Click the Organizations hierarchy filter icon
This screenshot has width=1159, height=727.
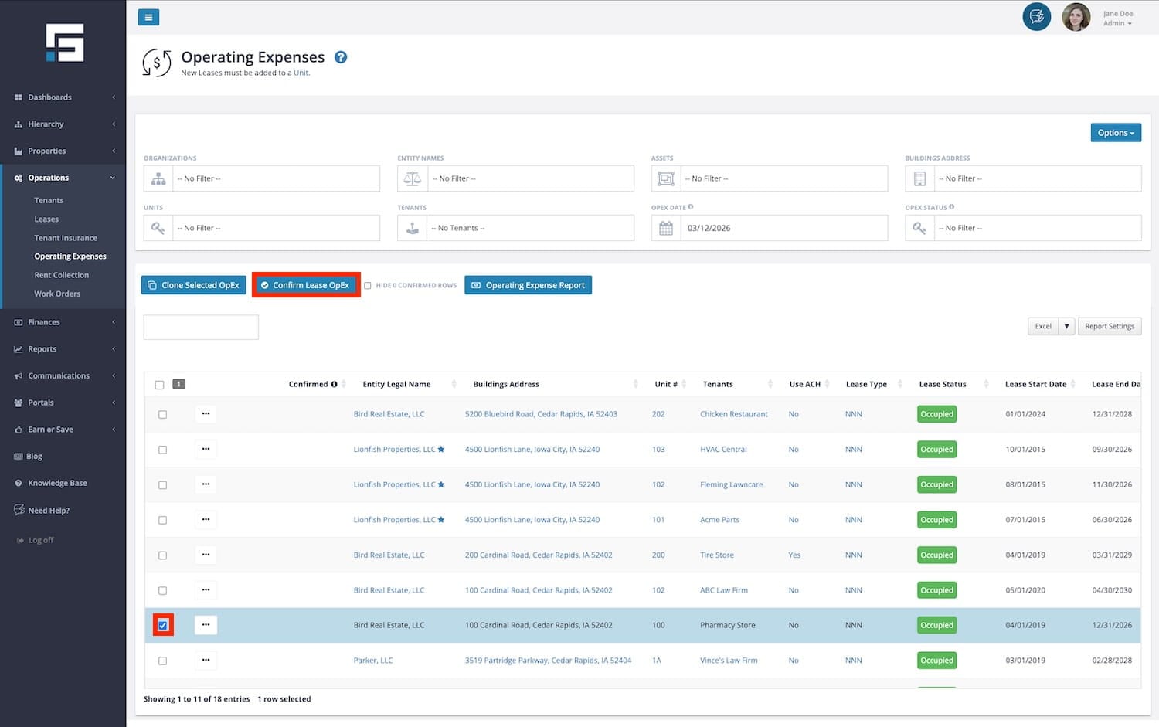click(158, 178)
